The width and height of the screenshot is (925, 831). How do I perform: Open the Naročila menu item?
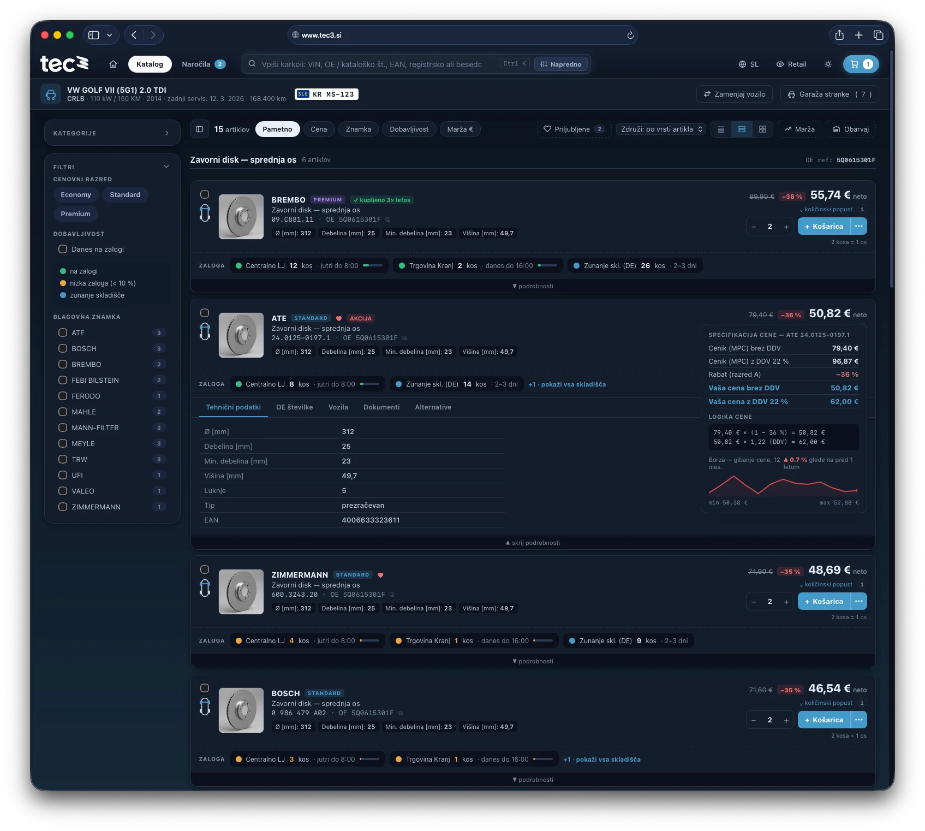click(x=204, y=64)
